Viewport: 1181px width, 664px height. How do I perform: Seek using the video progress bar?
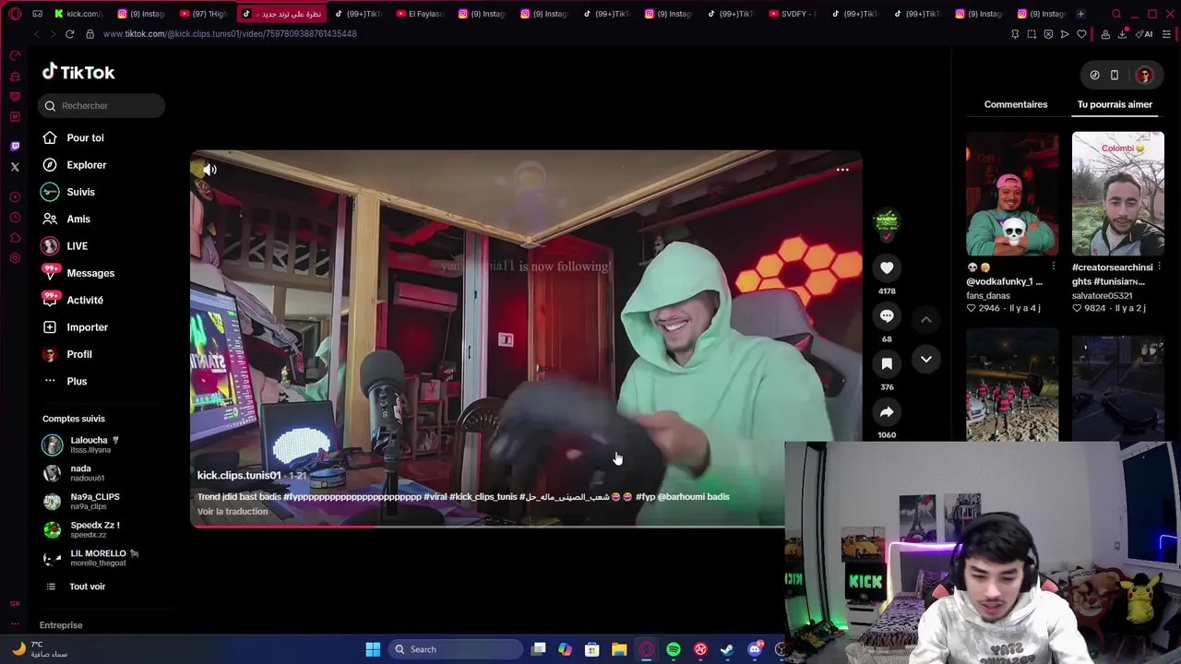click(487, 527)
